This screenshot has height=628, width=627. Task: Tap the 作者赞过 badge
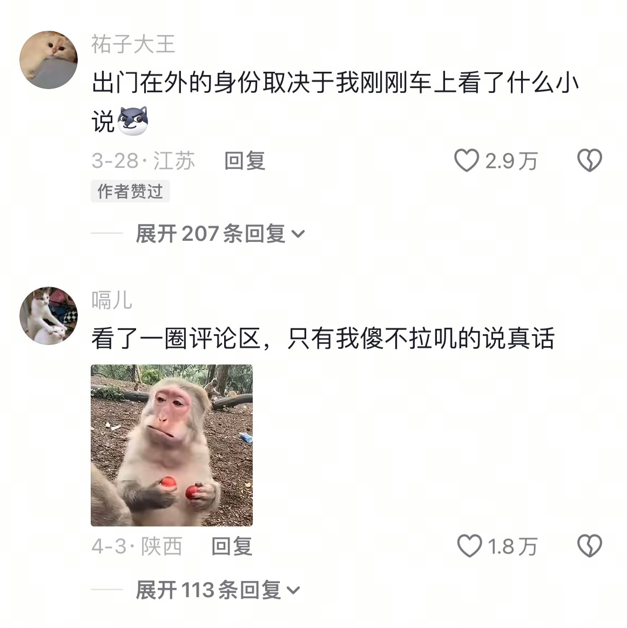click(130, 192)
